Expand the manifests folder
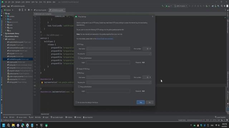Viewport: 229px width, 128px height. pyautogui.click(x=6, y=16)
